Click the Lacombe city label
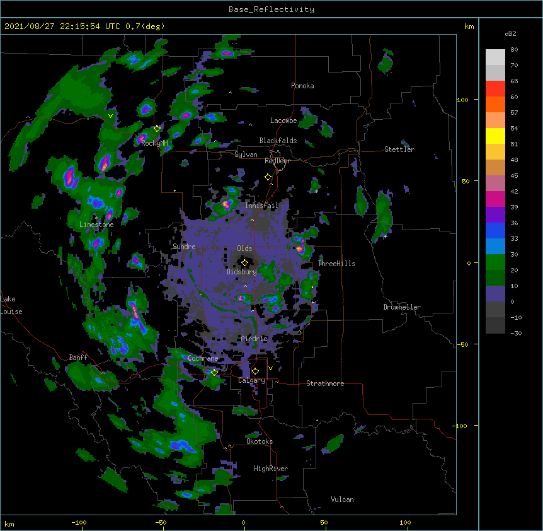 pos(283,120)
